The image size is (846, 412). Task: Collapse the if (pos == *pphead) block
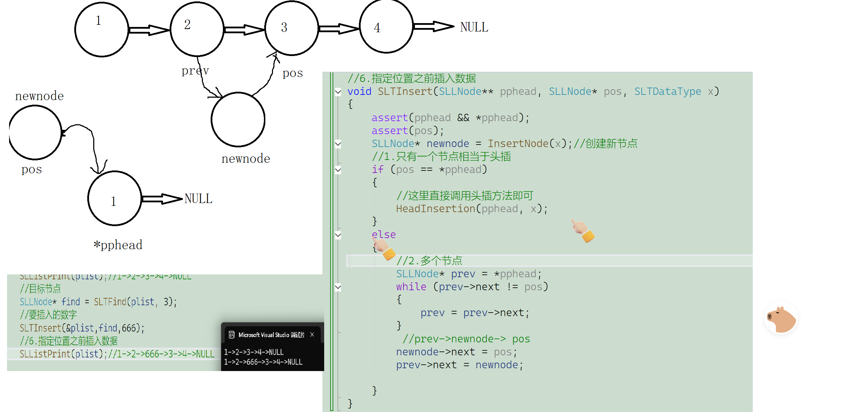coord(338,170)
